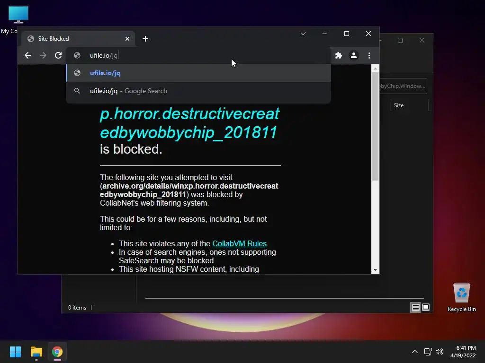Viewport: 485px width, 363px height.
Task: Maximize the File Explorer window
Action: coord(400,41)
